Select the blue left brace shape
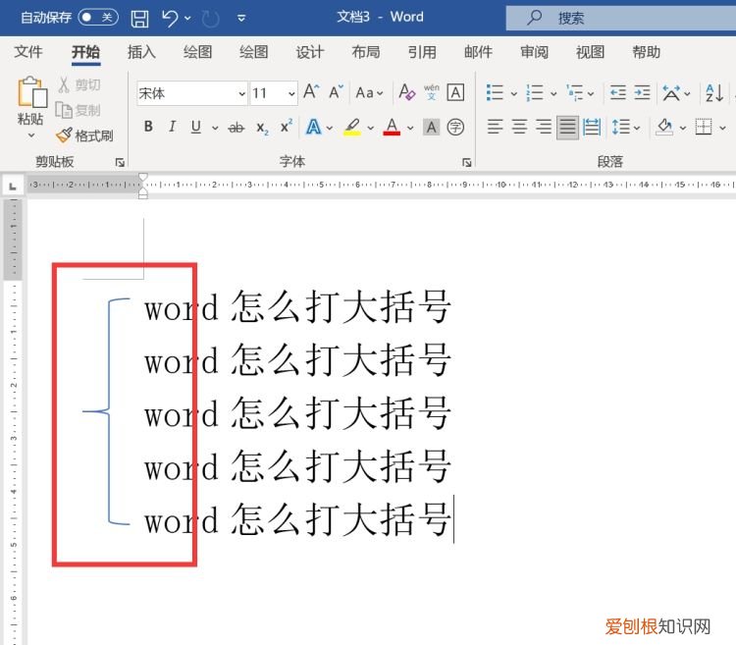The image size is (736, 645). 107,411
